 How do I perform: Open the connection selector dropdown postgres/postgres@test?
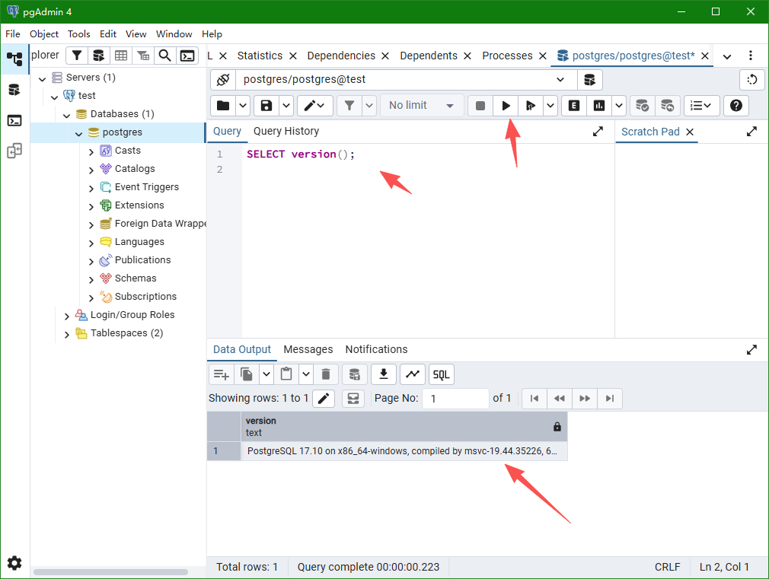click(x=407, y=79)
